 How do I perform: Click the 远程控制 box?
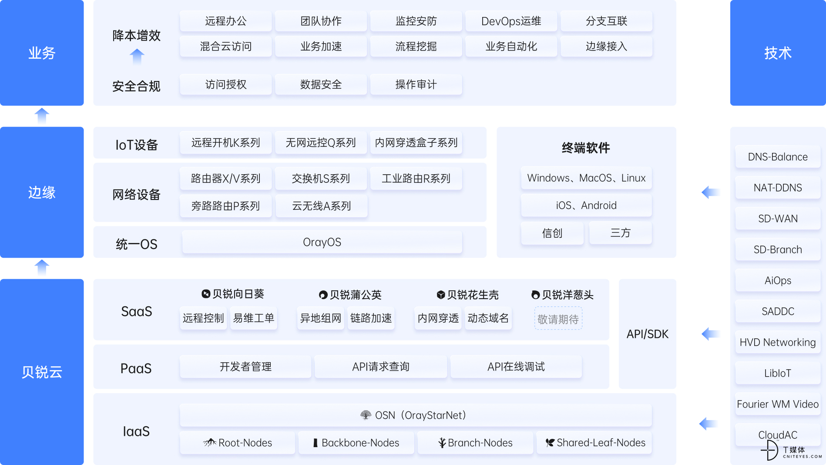pos(203,318)
